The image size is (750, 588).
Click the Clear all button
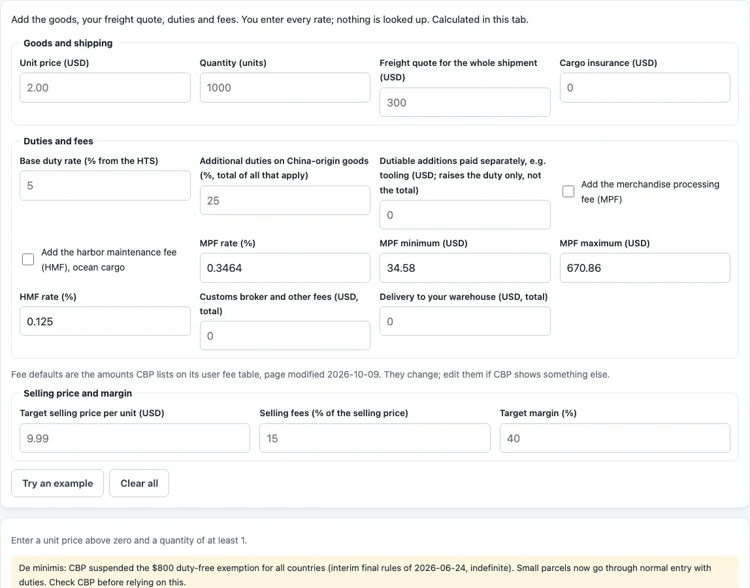(139, 483)
